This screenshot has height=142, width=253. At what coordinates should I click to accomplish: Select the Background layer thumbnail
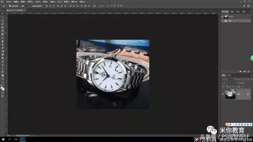click(x=230, y=94)
